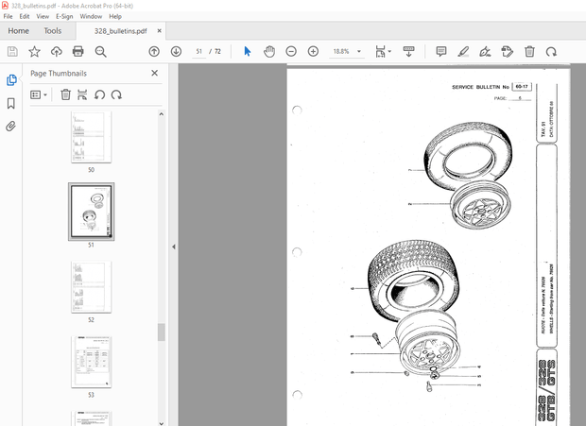Screen dimensions: 586x426
Task: Click the upload to cloud icon
Action: click(57, 52)
